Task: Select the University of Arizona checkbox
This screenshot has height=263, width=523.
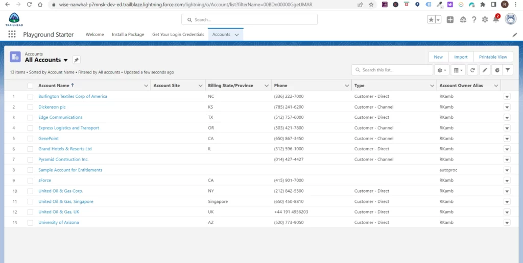Action: pos(30,223)
